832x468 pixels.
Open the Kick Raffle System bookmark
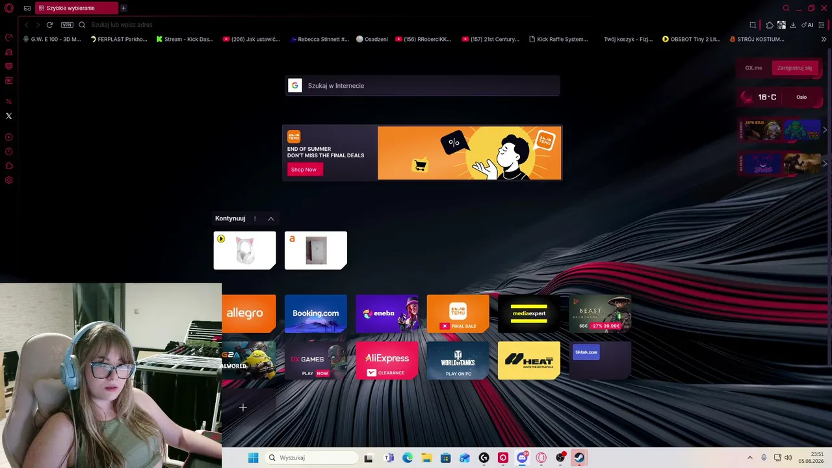point(558,39)
